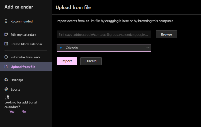Viewport: 201px width, 127px height.
Task: Go to Subscribe from web
Action: pyautogui.click(x=26, y=57)
